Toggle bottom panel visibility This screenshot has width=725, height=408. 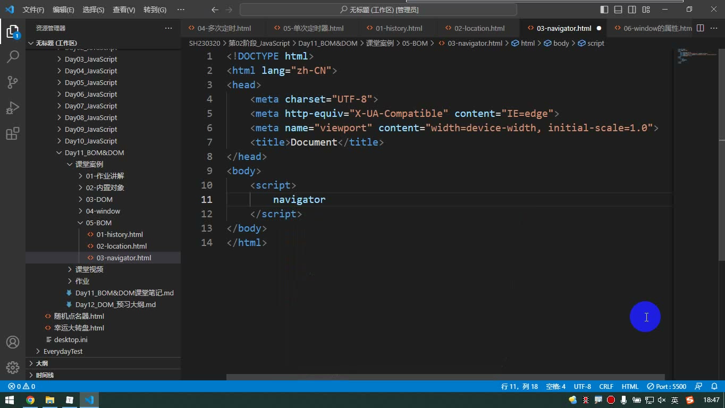coord(618,10)
